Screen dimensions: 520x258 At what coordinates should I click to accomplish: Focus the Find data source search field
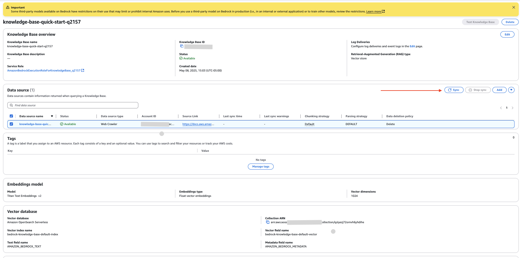[74, 105]
